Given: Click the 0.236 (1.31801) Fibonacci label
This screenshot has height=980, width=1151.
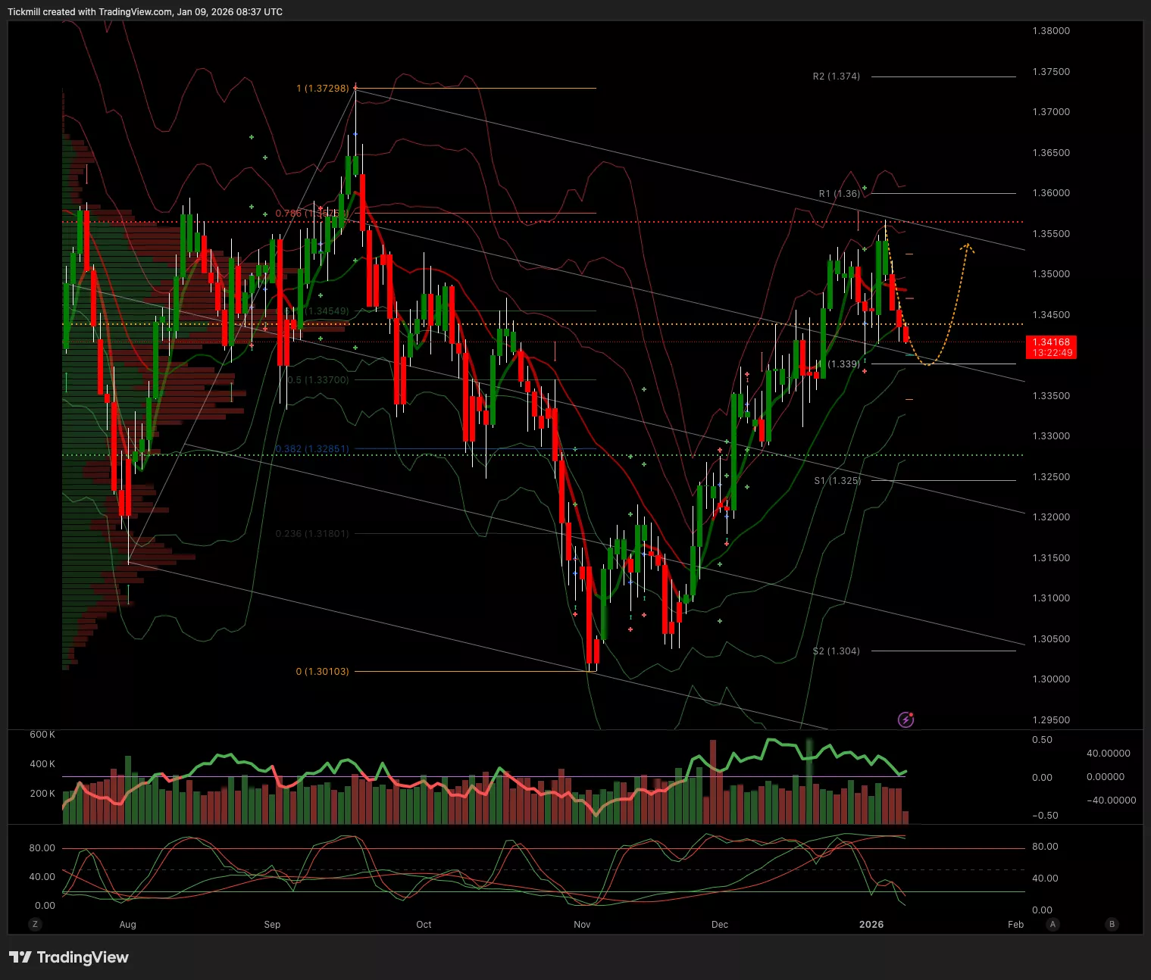Looking at the screenshot, I should pyautogui.click(x=312, y=534).
